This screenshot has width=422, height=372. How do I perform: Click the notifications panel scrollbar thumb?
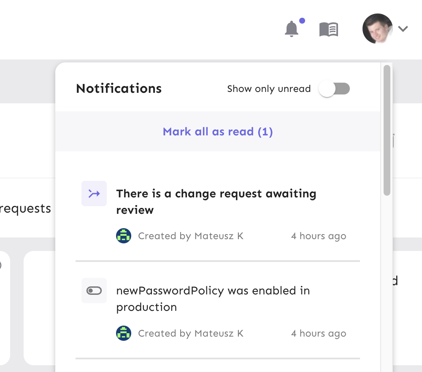point(387,130)
